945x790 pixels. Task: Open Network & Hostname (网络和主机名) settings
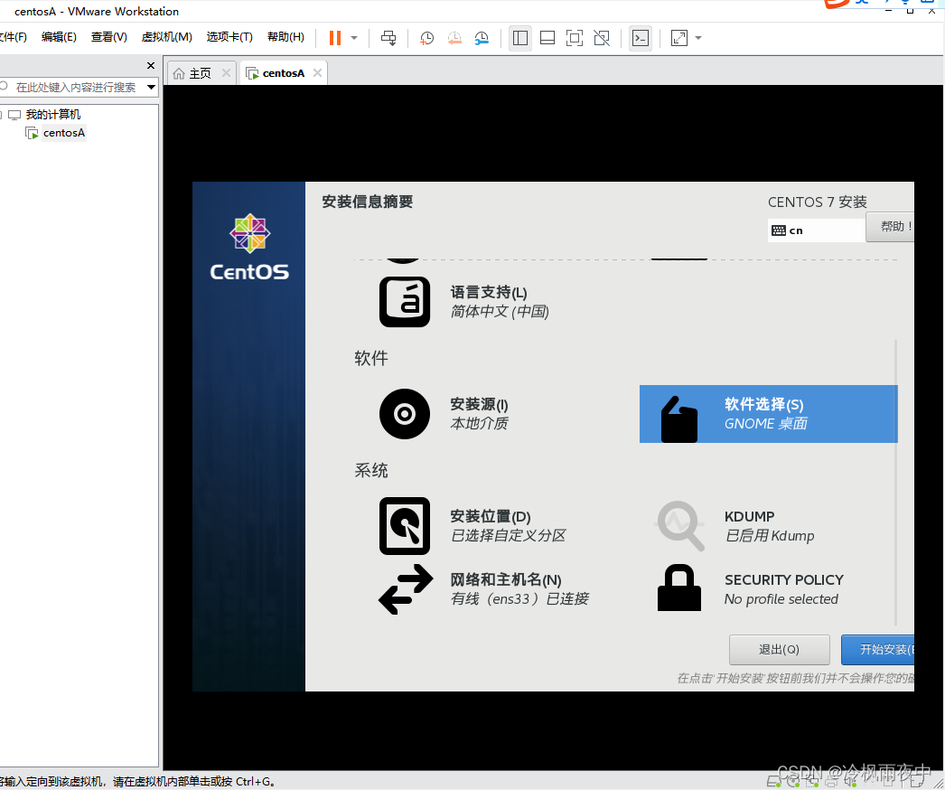pyautogui.click(x=484, y=589)
